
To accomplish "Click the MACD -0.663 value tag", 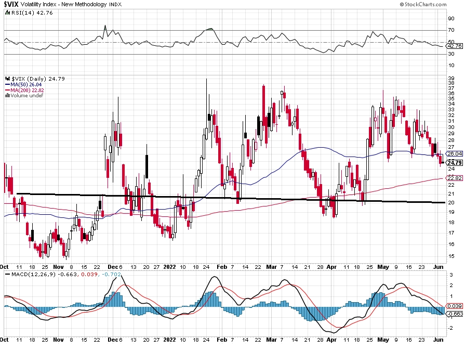I will click(455, 314).
